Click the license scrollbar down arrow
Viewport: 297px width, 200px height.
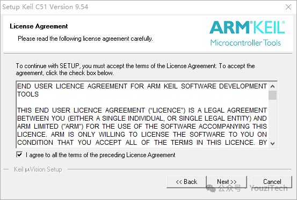272,144
